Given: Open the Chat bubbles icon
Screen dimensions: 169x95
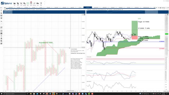Looking at the screenshot, I should [37, 4].
